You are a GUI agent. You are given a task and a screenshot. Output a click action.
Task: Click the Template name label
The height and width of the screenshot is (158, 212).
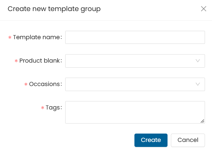click(x=37, y=37)
